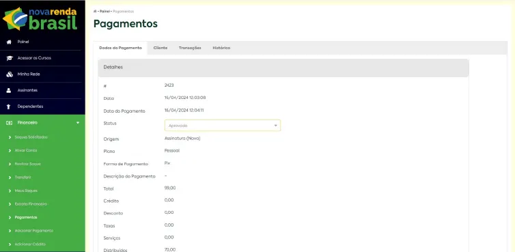
Task: Click the payment number 2423
Action: click(169, 85)
